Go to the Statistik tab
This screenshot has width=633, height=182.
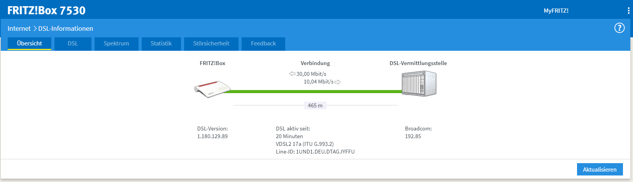(161, 43)
